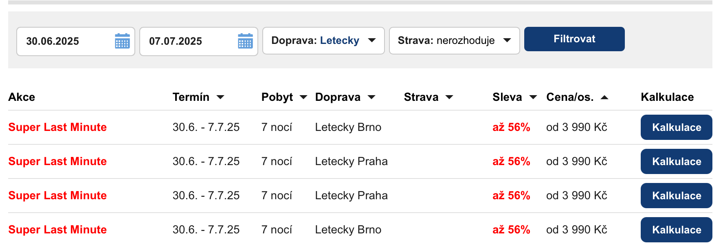Open Kalkulace for the first Letecky Praha offer

point(676,161)
